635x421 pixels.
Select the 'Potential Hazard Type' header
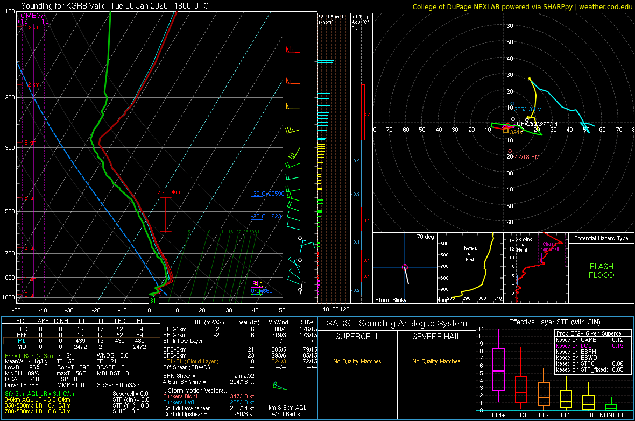point(601,238)
